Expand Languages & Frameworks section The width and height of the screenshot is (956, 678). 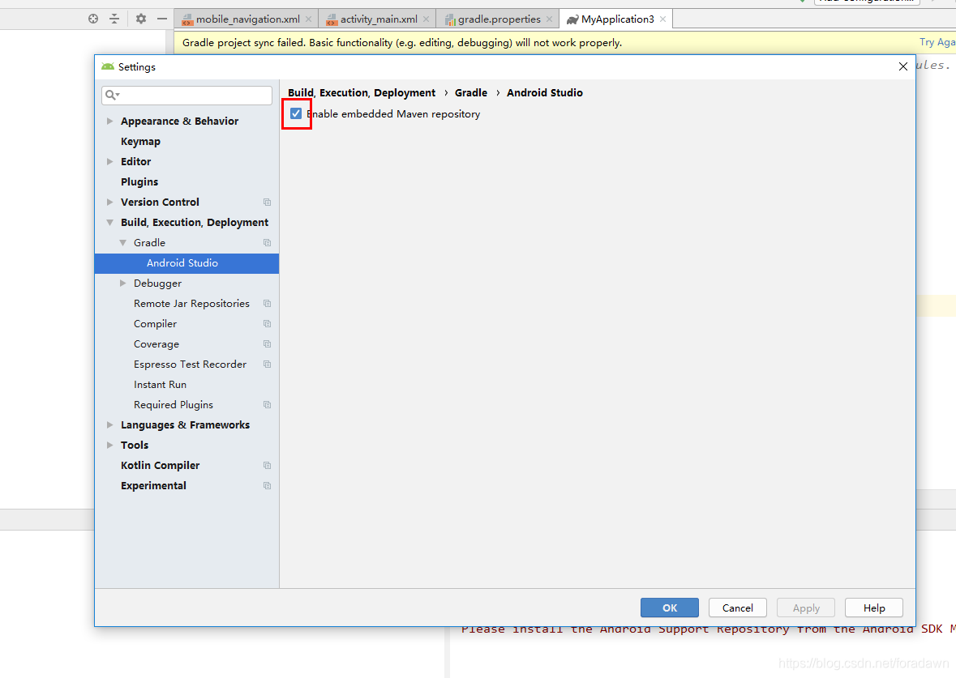[x=109, y=425]
